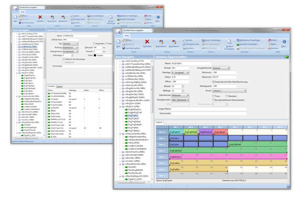Toggle Automatische Min-Max Berechnung checkbox
301x197 pixels.
(x=213, y=82)
